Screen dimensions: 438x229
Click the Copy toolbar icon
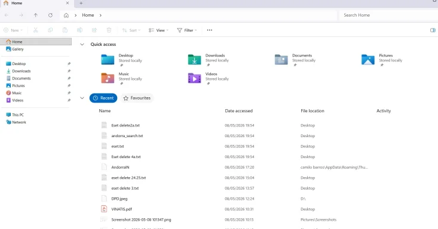pos(50,30)
